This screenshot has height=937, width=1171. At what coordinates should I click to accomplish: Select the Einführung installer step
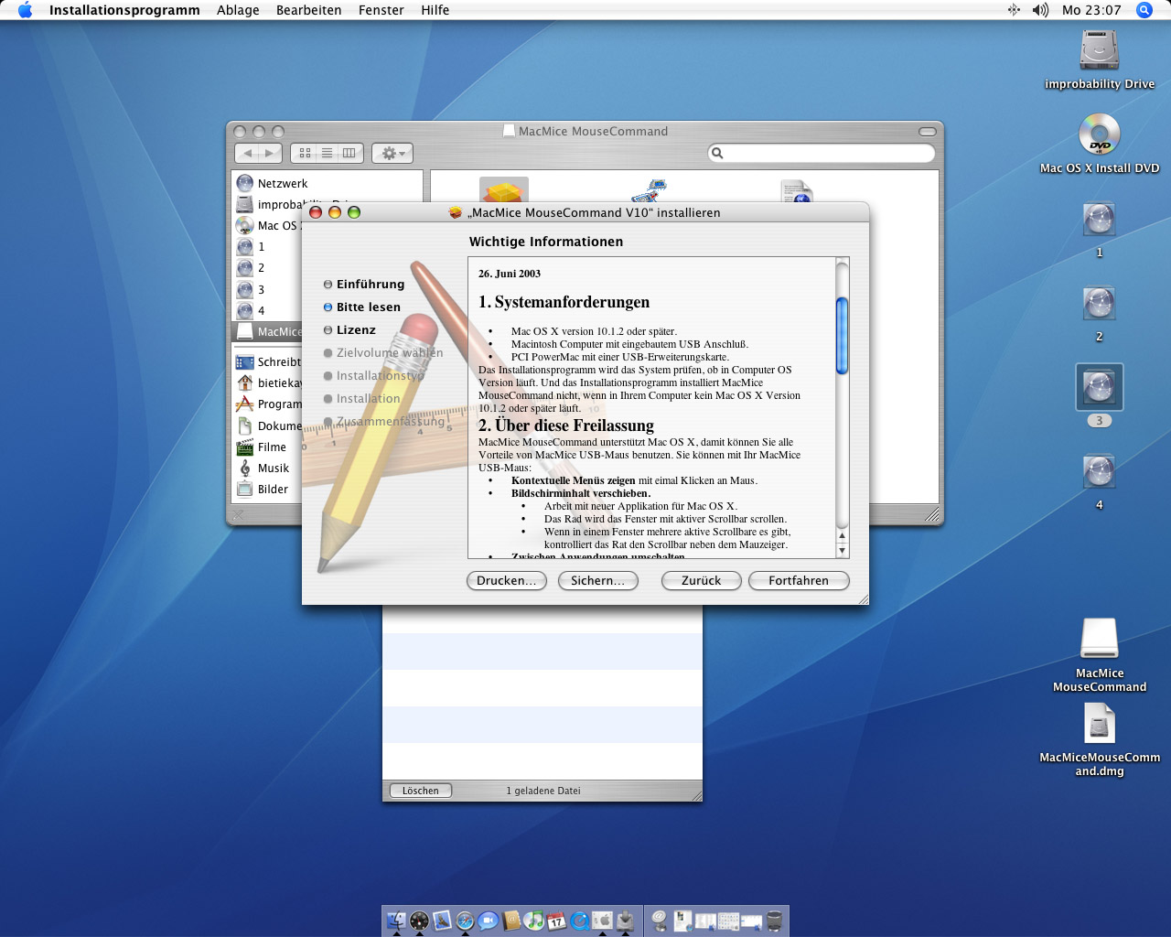coord(363,285)
